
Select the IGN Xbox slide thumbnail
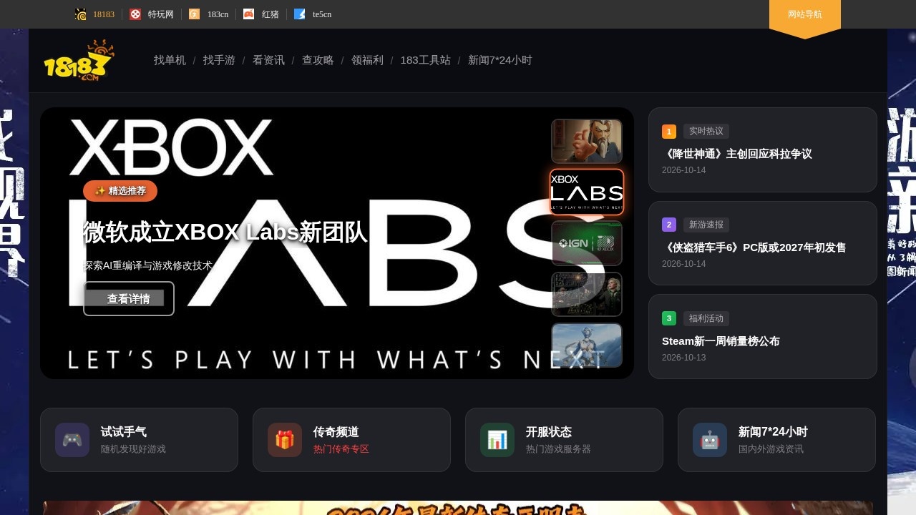tap(587, 243)
